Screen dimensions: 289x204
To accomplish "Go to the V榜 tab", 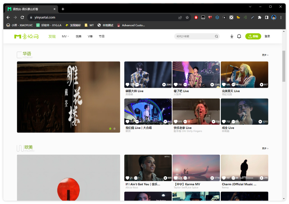I will [x=90, y=36].
